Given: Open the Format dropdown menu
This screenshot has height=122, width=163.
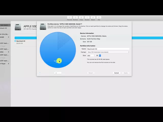Looking at the screenshot, I should [108, 52].
